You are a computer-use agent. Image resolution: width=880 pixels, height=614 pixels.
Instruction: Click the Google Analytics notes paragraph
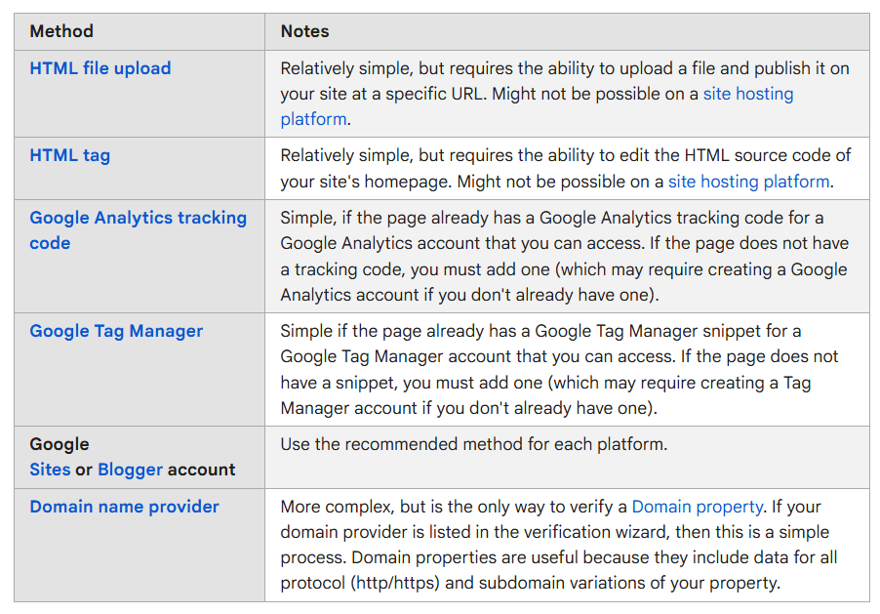pos(551,256)
